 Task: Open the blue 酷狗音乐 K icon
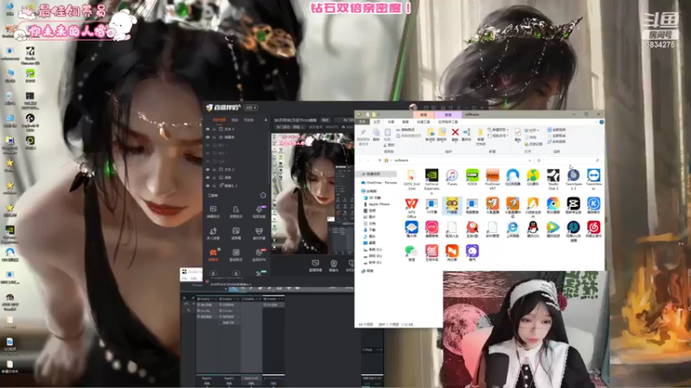[593, 205]
